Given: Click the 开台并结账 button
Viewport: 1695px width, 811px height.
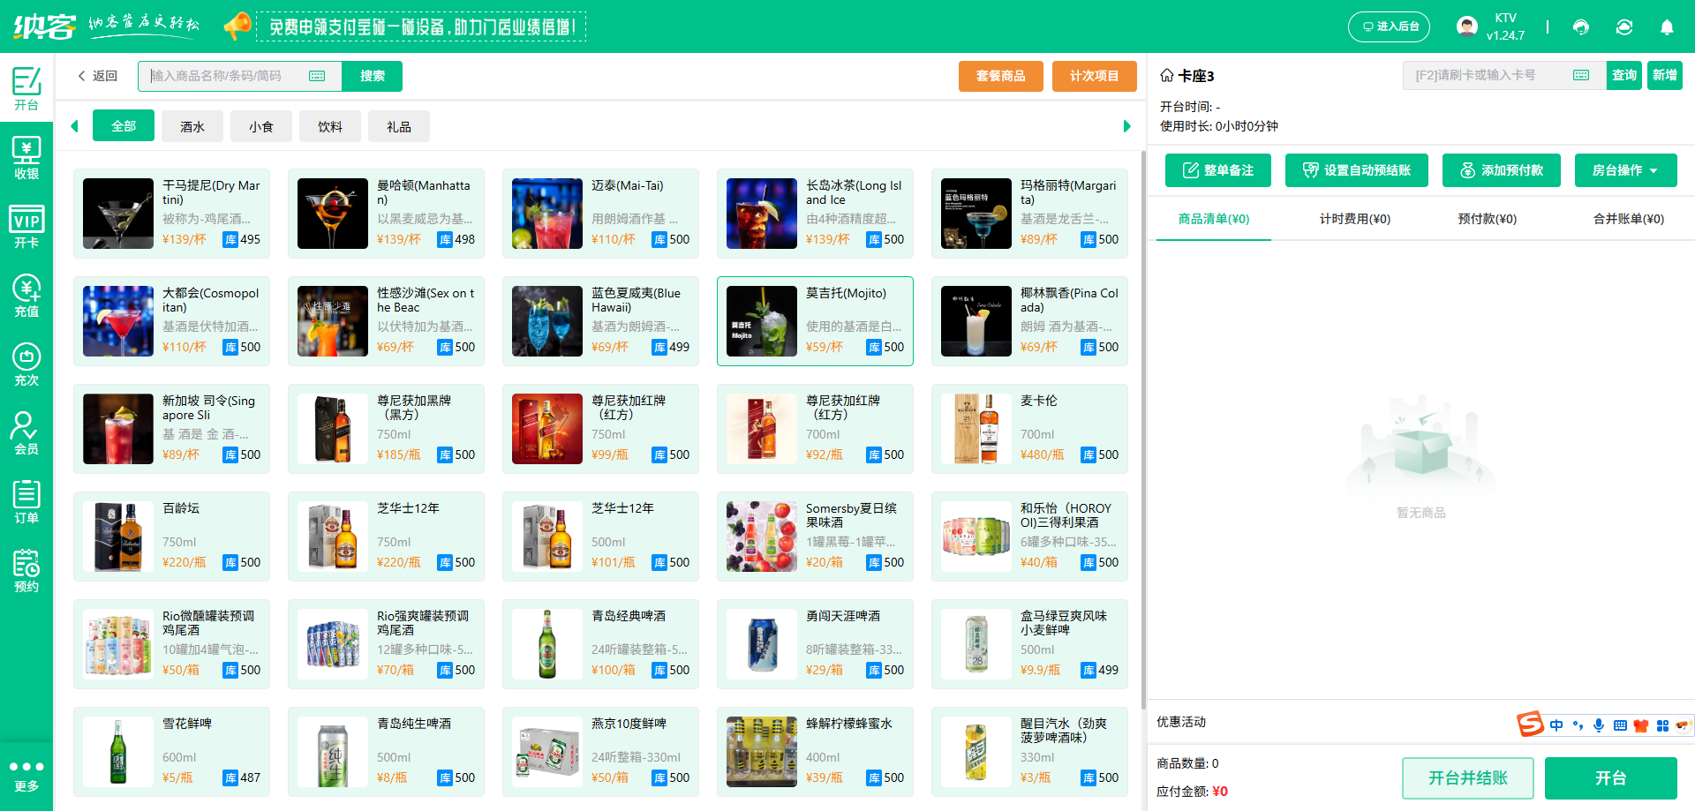Looking at the screenshot, I should pos(1468,778).
